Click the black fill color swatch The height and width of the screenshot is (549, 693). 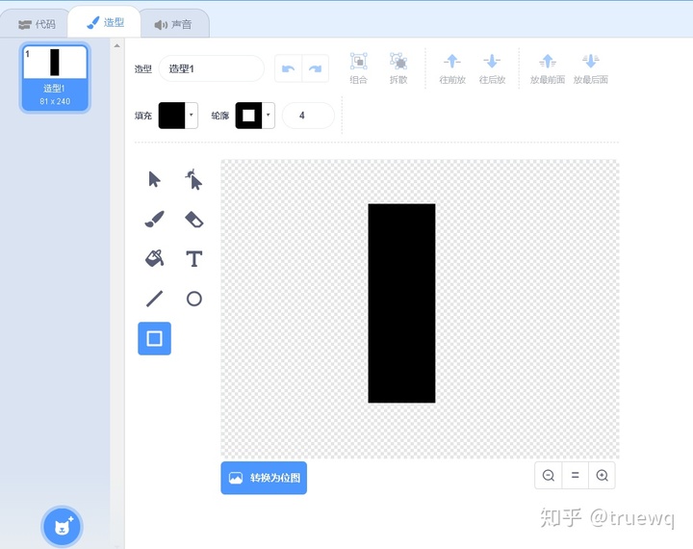click(x=171, y=116)
